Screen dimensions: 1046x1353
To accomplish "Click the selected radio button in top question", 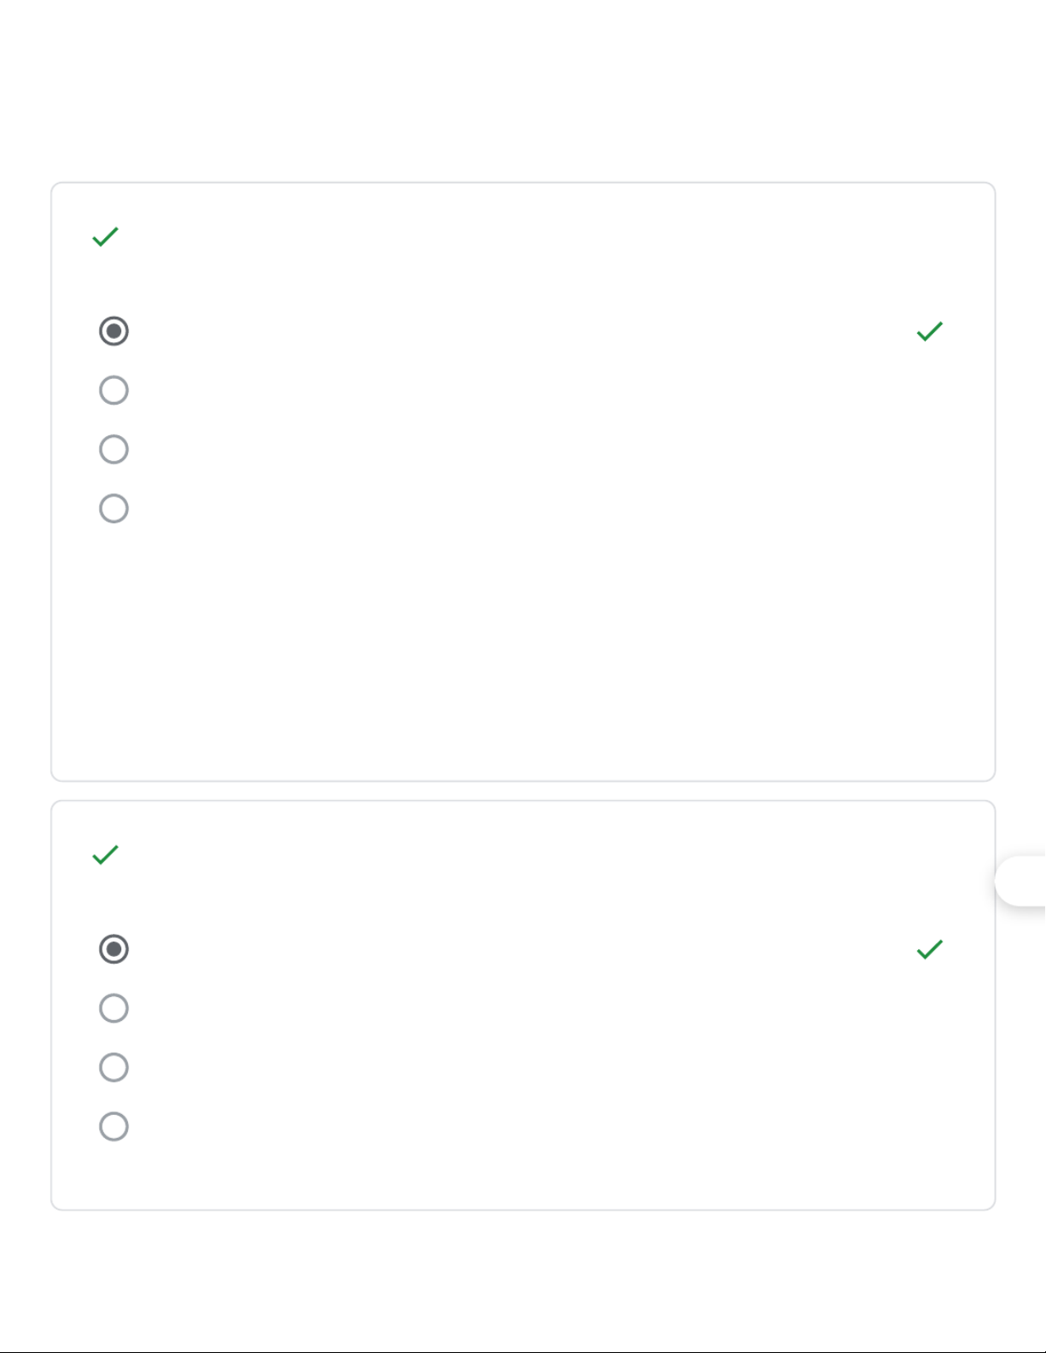I will pos(114,331).
